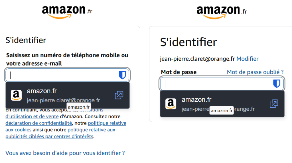Open the Modifier link next to the email
292x163 pixels.
tap(248, 59)
